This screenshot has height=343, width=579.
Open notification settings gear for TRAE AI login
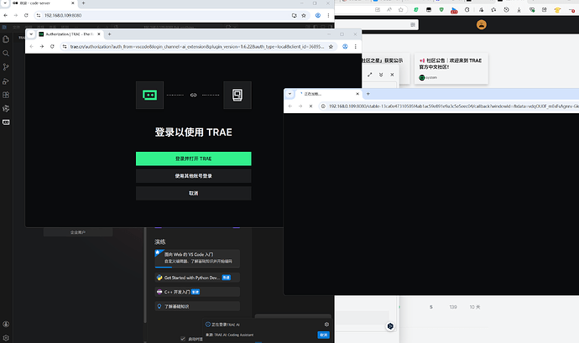point(326,325)
